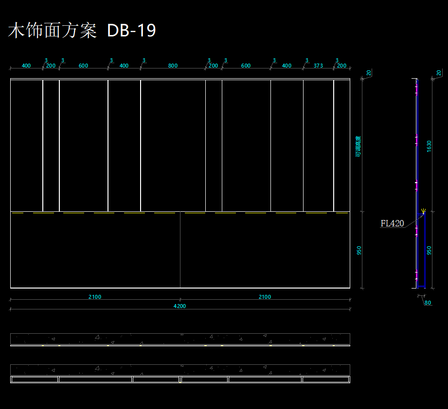Click the 4200 overall dimension text
The image size is (448, 409).
[179, 306]
